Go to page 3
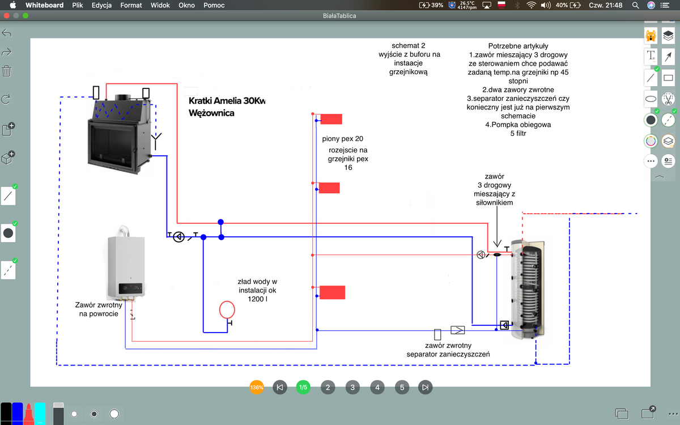Image resolution: width=680 pixels, height=425 pixels. coord(352,388)
